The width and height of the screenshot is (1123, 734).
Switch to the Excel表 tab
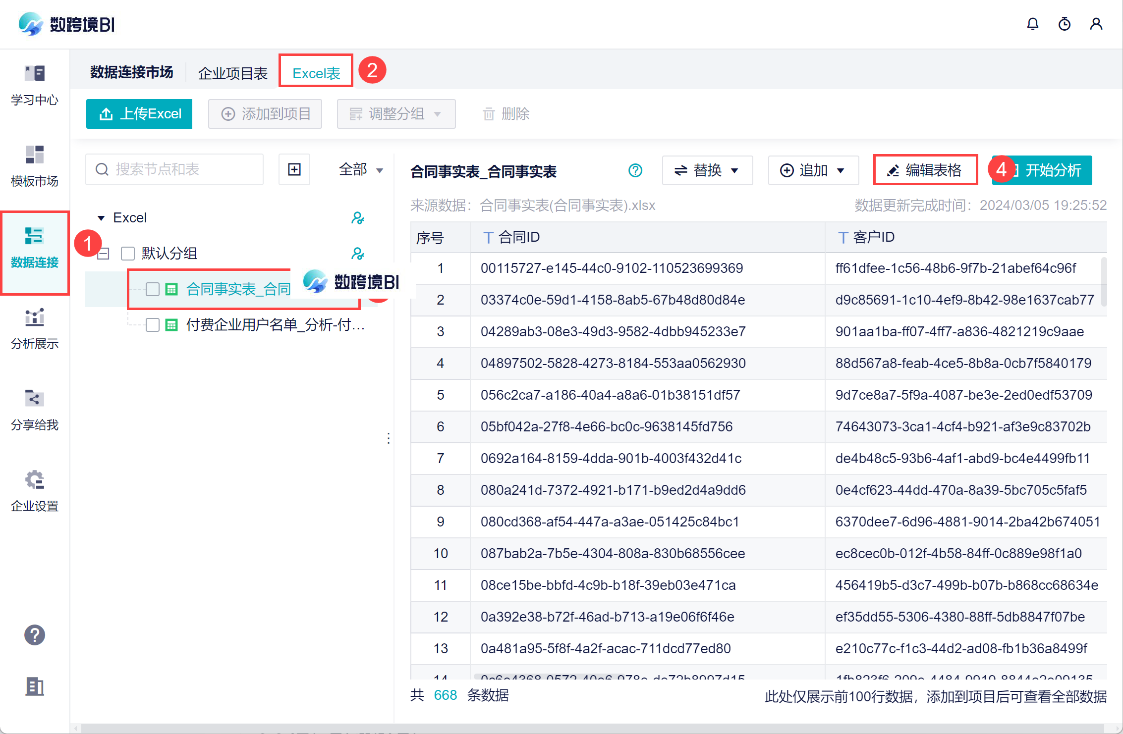click(316, 73)
